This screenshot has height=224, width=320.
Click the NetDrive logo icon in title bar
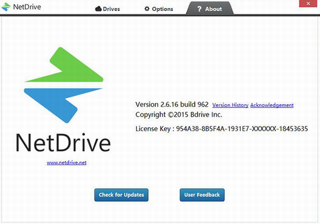pos(6,7)
